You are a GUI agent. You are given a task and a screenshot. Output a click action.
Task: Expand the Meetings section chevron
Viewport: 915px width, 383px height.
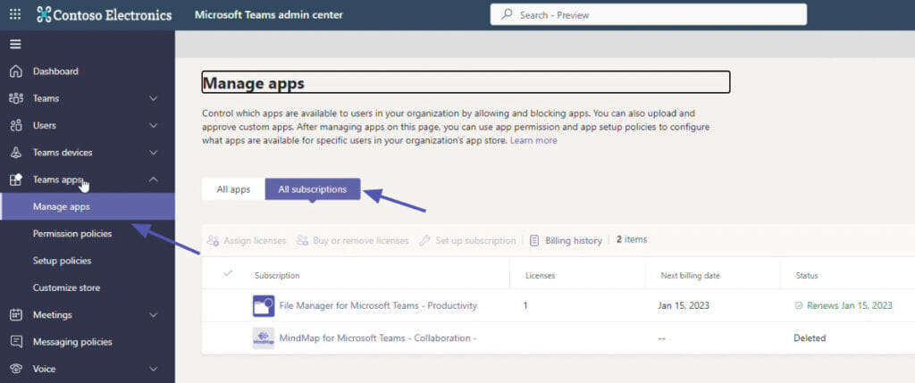tap(154, 315)
